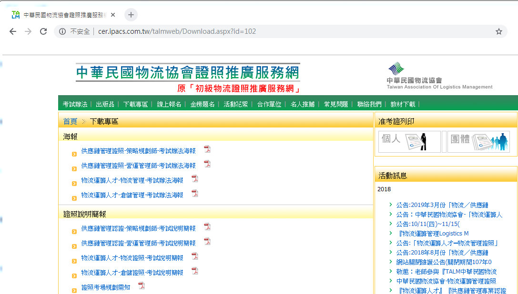Click the 活動訊息 panel heading

tap(393, 176)
